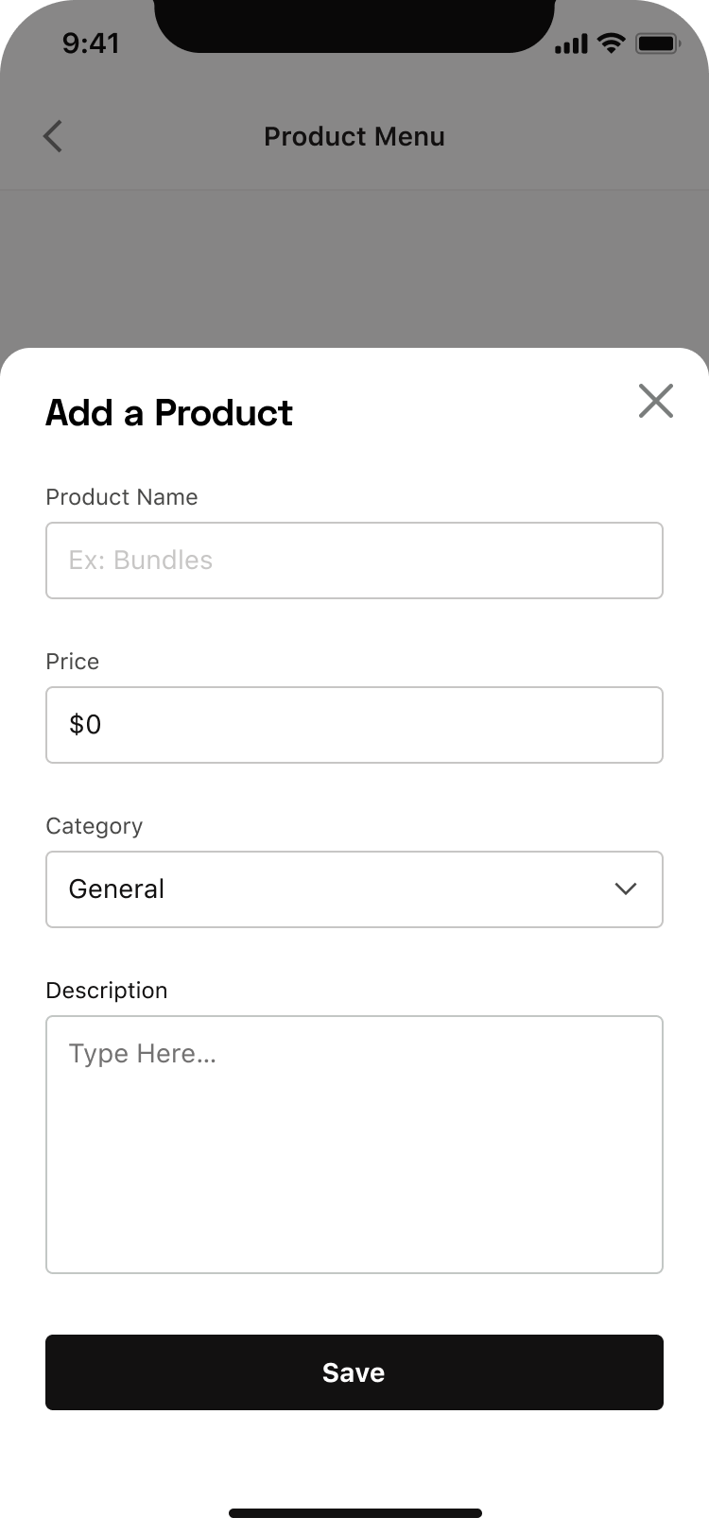The height and width of the screenshot is (1535, 709).
Task: Open the General category dropdown
Action: coord(354,889)
